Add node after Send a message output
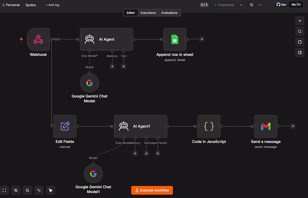308x198 pixels. [293, 126]
